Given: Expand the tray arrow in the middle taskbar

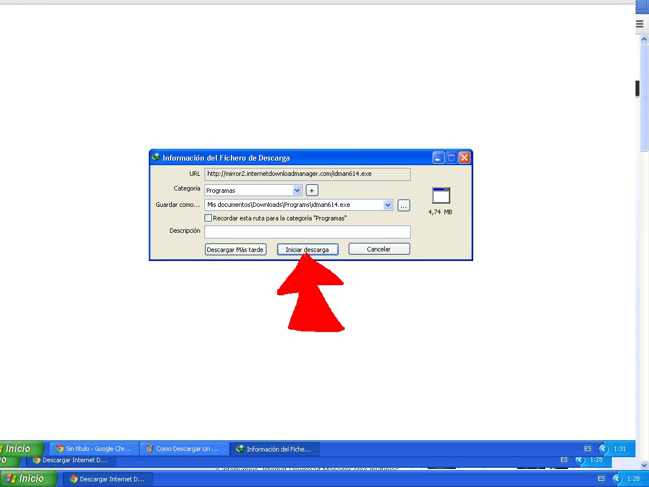Looking at the screenshot, I should 580,460.
